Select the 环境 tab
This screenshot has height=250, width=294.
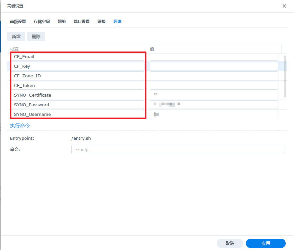(x=117, y=22)
